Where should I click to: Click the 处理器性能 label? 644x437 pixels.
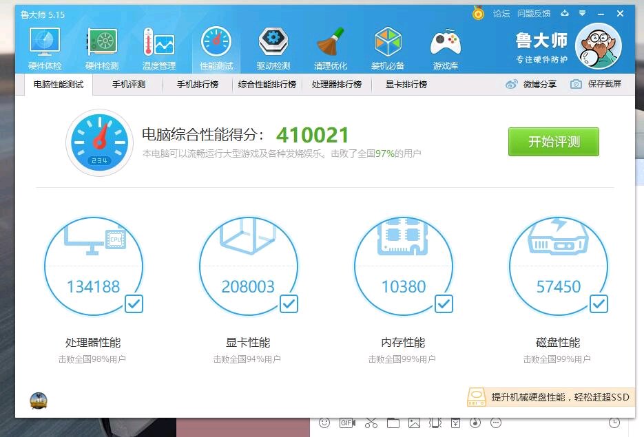click(93, 342)
